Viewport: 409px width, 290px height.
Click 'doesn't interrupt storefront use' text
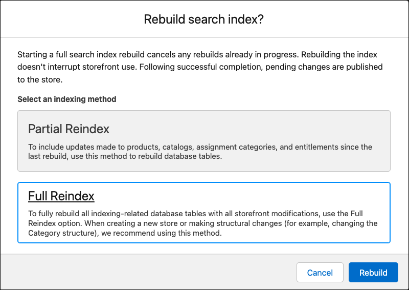pyautogui.click(x=77, y=67)
